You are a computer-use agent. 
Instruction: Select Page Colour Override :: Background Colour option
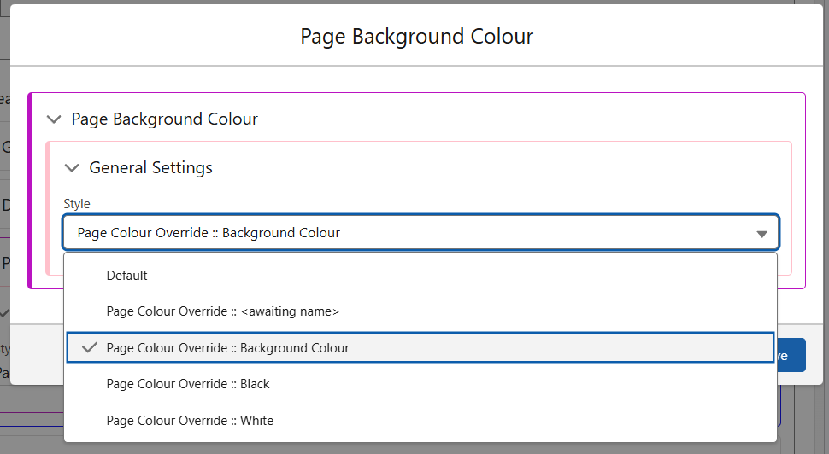(227, 348)
